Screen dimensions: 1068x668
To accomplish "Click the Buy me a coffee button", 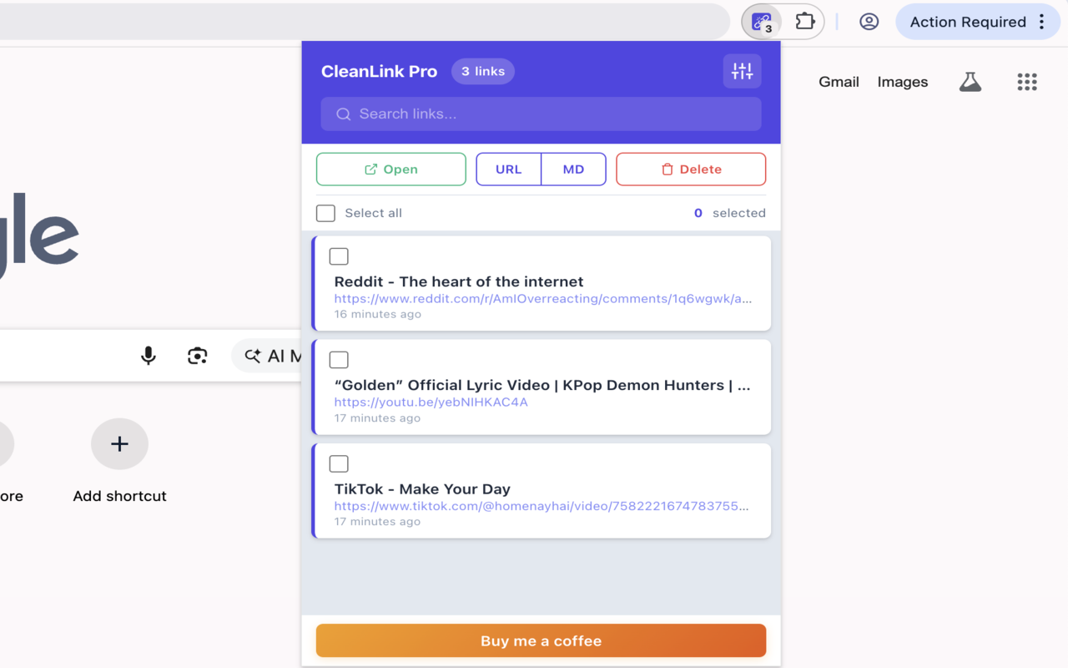I will [x=541, y=640].
